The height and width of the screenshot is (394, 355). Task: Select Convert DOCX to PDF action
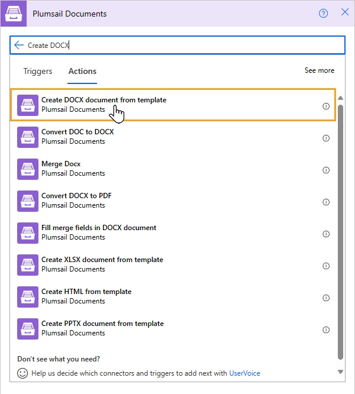(173, 201)
